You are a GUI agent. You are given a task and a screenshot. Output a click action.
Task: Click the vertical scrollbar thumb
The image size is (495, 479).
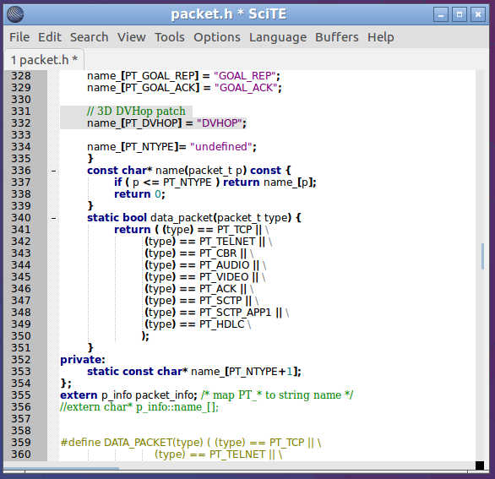point(482,256)
